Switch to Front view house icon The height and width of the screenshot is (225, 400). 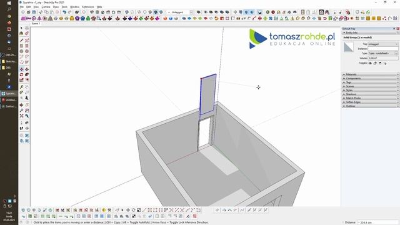[102, 12]
